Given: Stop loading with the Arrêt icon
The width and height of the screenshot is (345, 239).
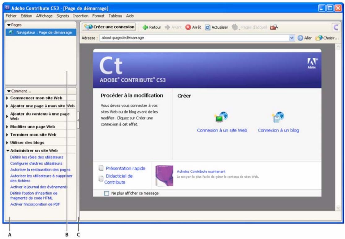Looking at the screenshot, I should coord(188,27).
